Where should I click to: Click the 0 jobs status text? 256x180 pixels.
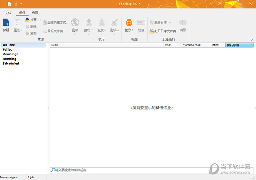32,177
